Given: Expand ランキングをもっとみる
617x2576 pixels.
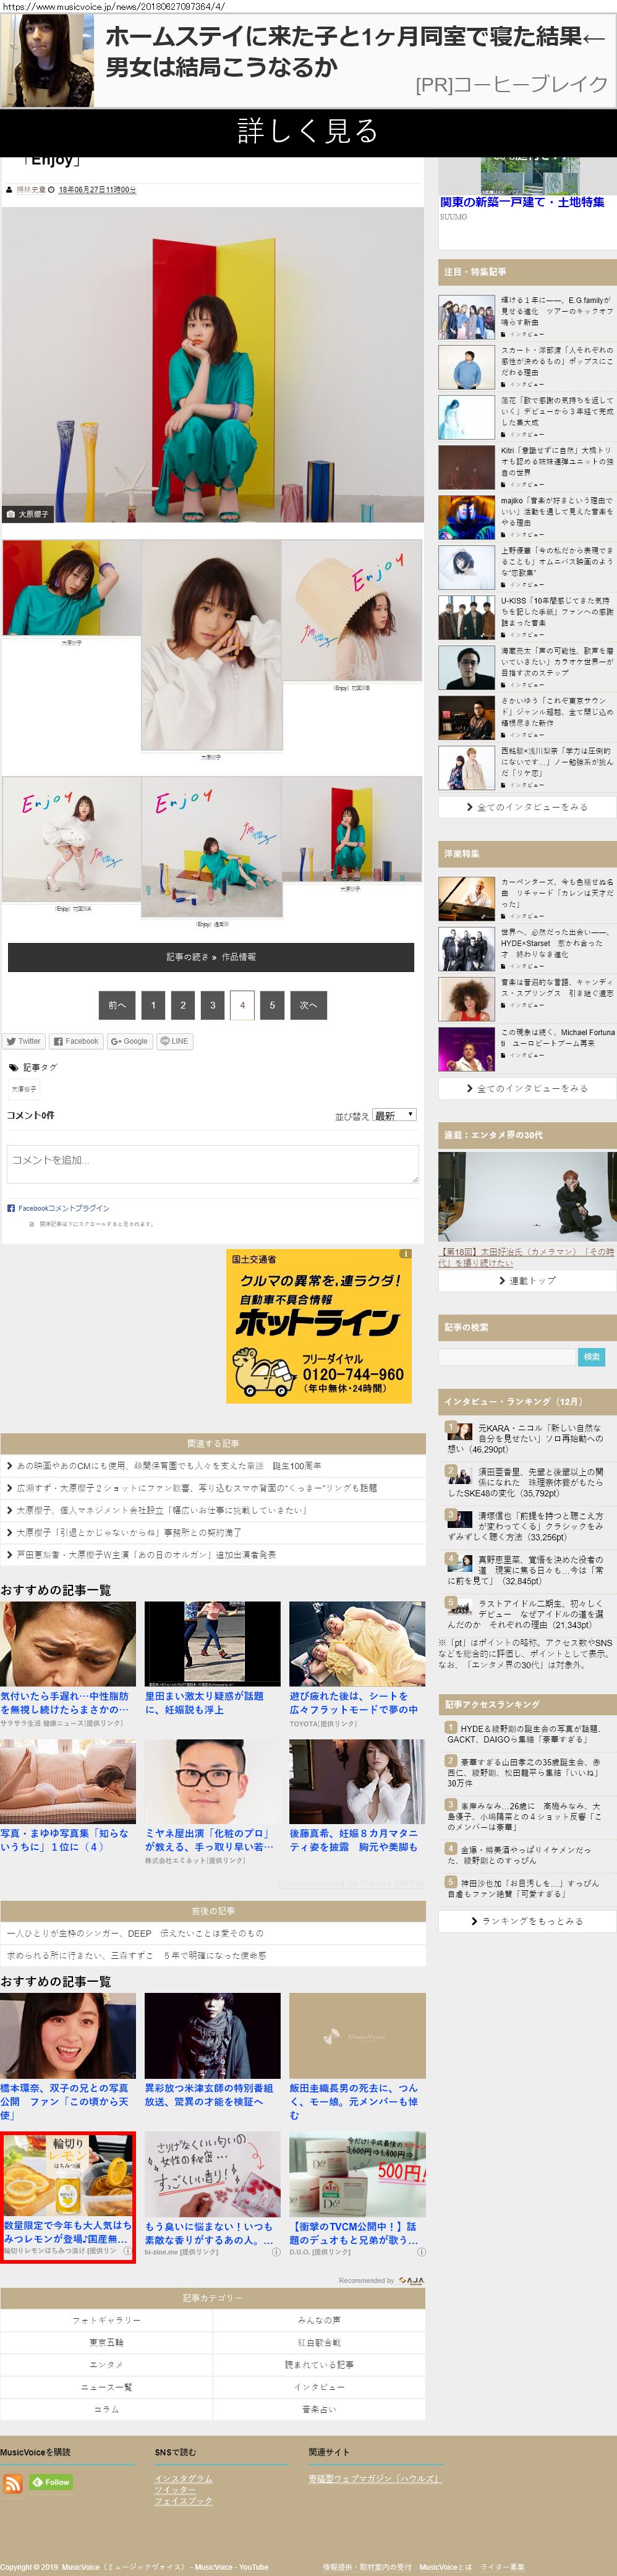Looking at the screenshot, I should click(x=527, y=1921).
